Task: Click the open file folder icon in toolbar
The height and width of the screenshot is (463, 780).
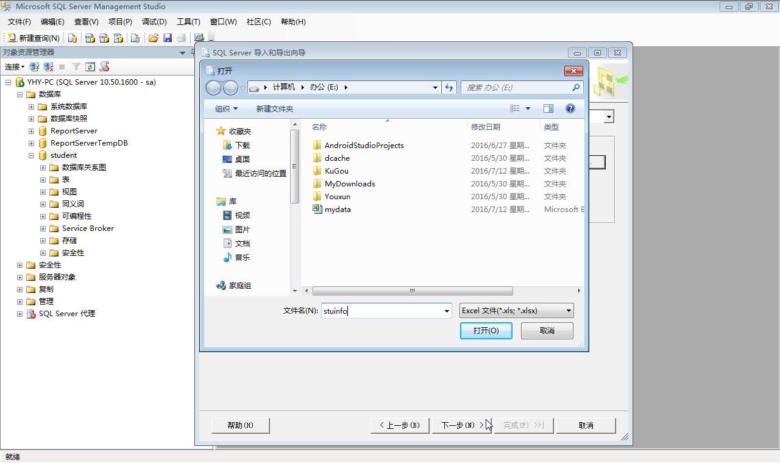Action: (153, 38)
